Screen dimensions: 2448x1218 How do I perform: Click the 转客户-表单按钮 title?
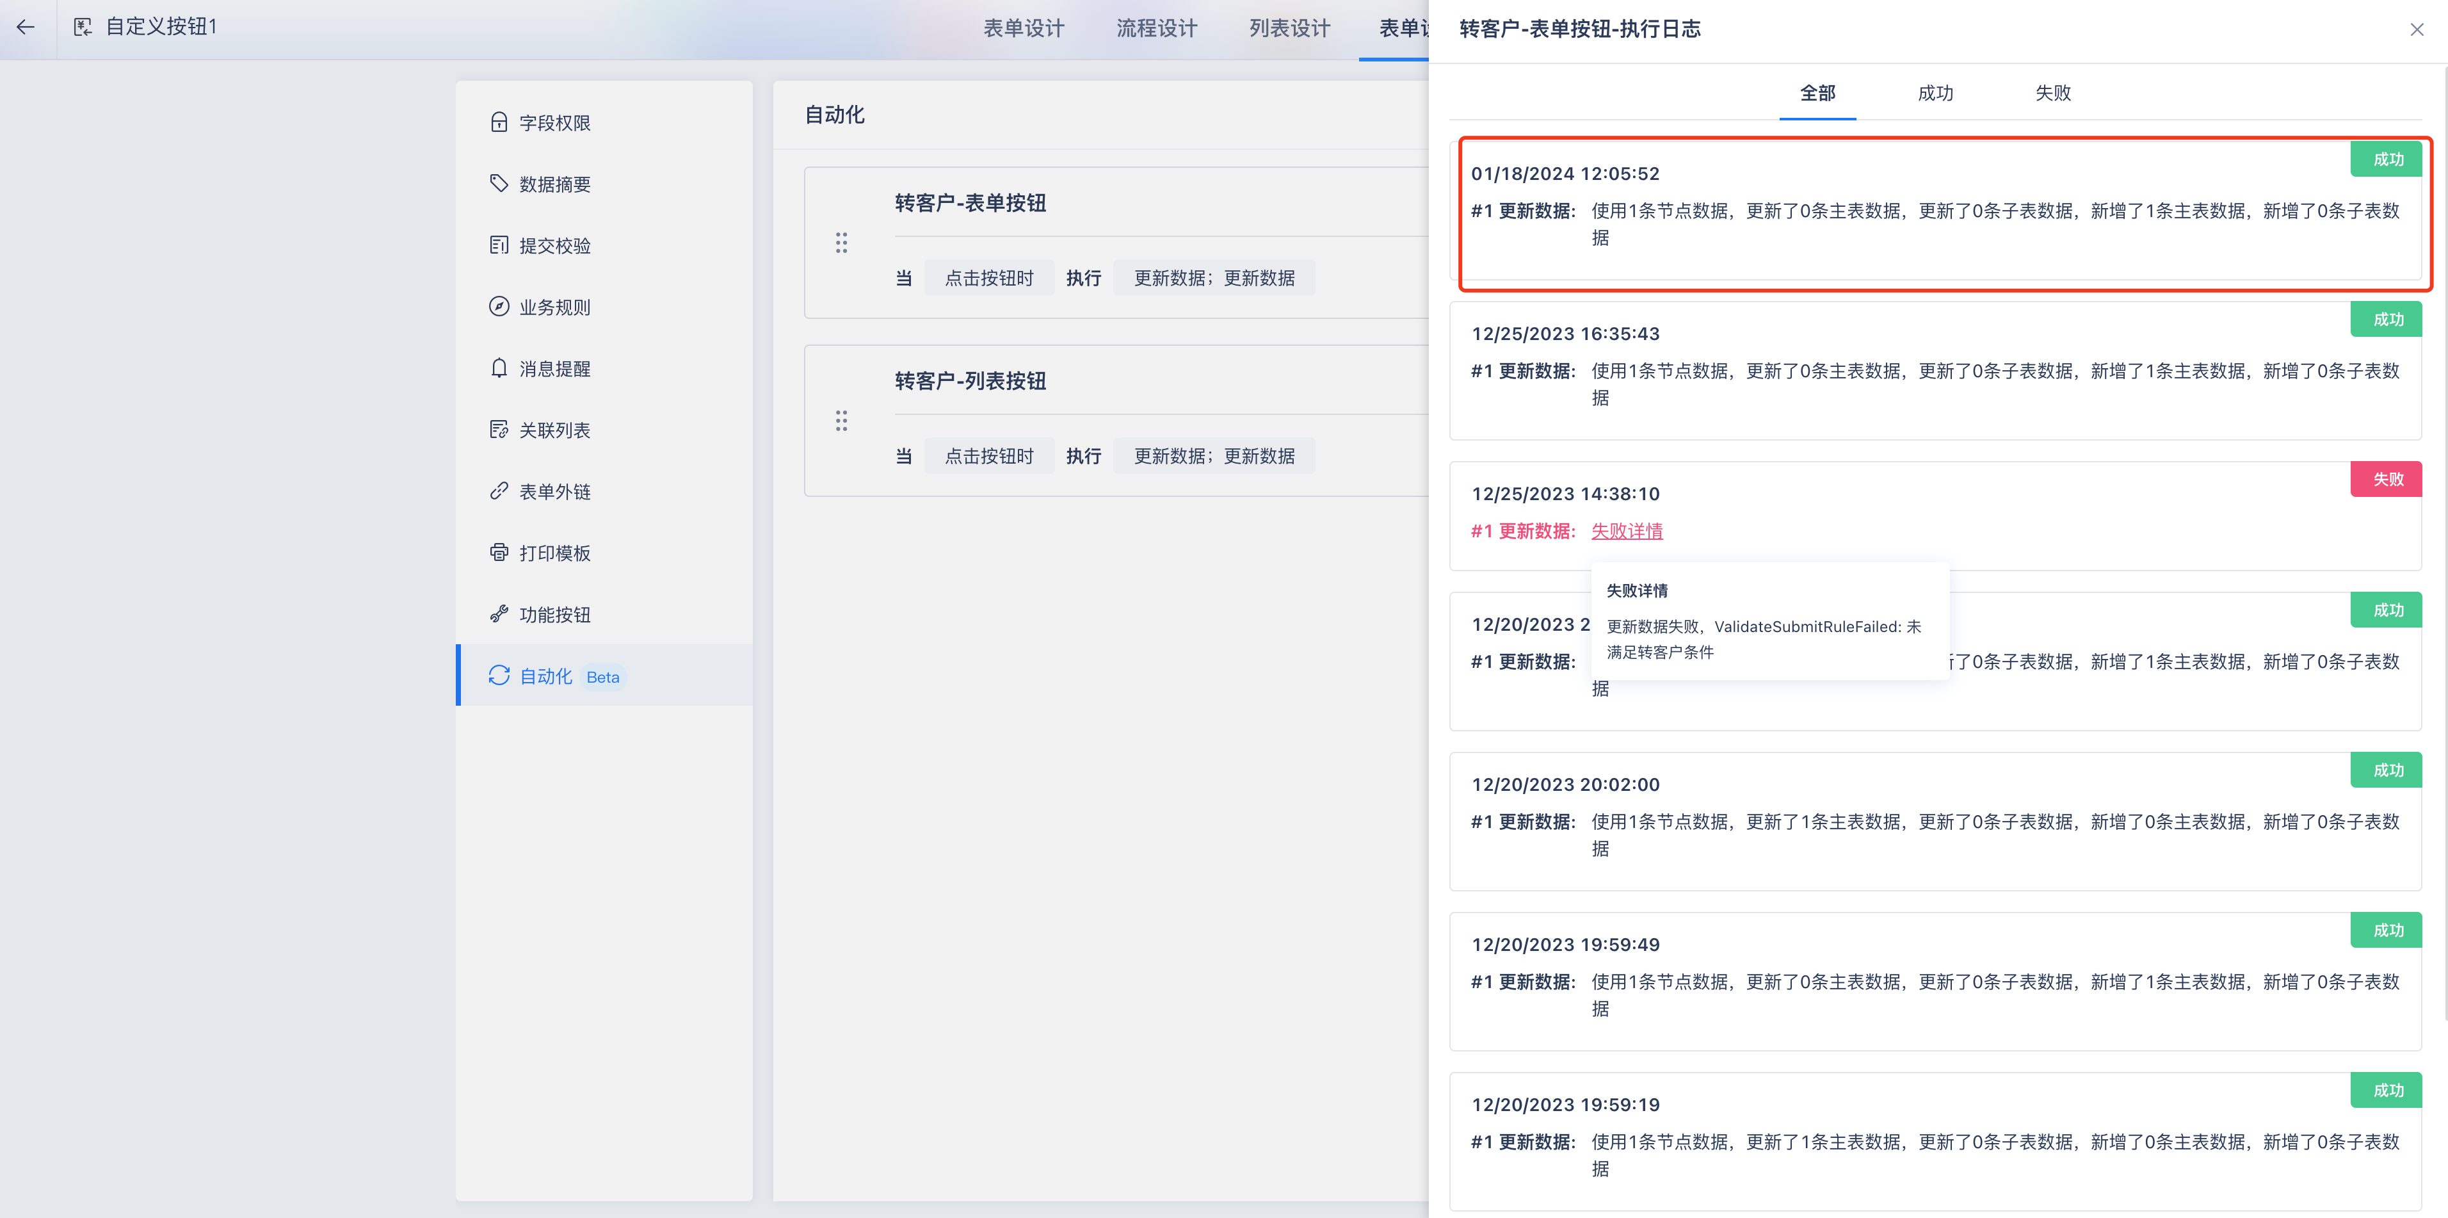[970, 202]
